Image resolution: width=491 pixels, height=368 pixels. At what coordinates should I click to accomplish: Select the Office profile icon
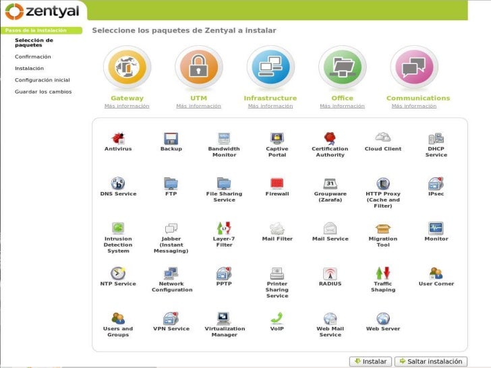coord(342,67)
